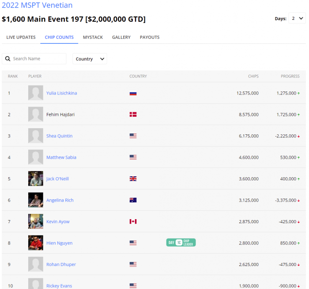This screenshot has height=289, width=309.
Task: Click US flag in Rohan Dhuper row
Action: click(x=133, y=264)
